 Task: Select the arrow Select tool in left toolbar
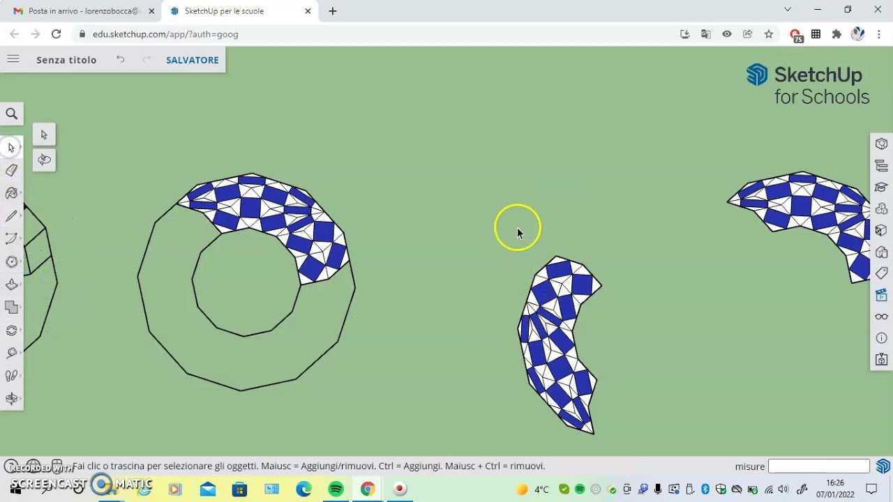pos(12,147)
